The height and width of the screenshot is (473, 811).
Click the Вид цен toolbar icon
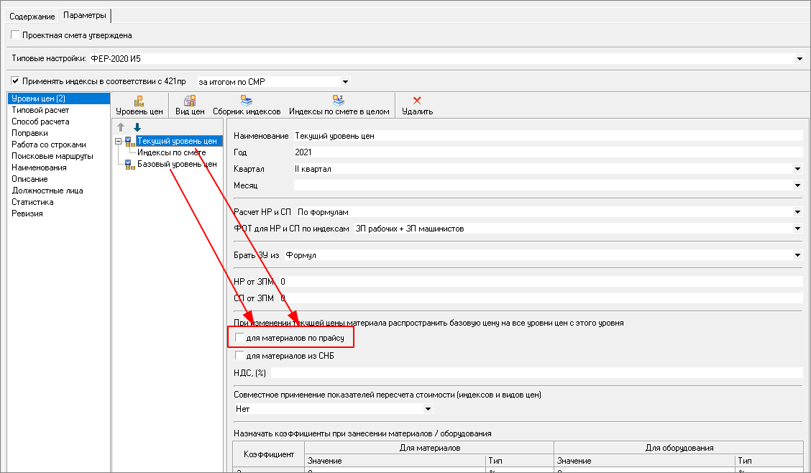(x=190, y=101)
